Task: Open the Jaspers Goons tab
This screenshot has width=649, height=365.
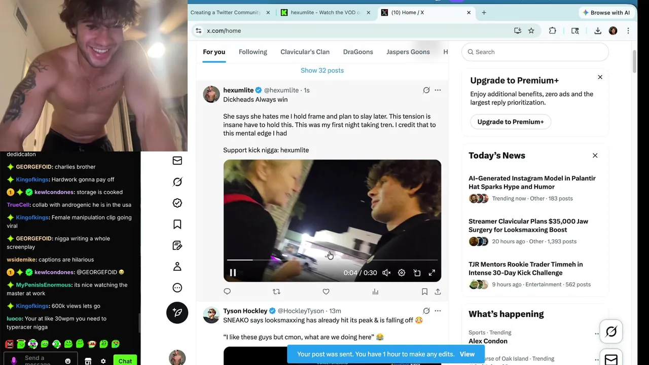Action: point(408,52)
